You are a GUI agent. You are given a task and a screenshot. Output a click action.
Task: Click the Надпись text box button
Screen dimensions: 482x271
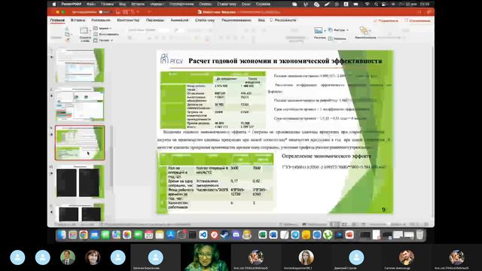click(337, 38)
